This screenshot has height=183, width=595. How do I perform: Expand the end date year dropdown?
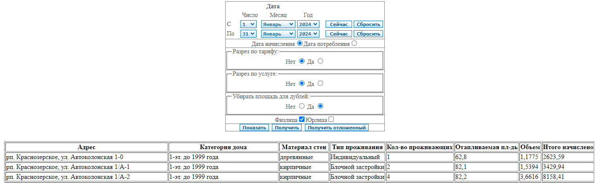point(308,34)
